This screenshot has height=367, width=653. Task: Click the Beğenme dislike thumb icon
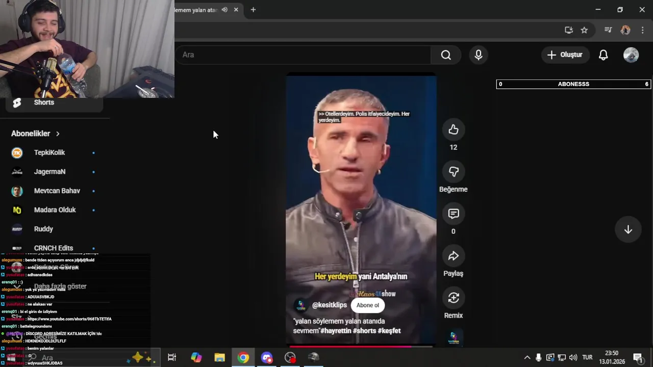(453, 172)
